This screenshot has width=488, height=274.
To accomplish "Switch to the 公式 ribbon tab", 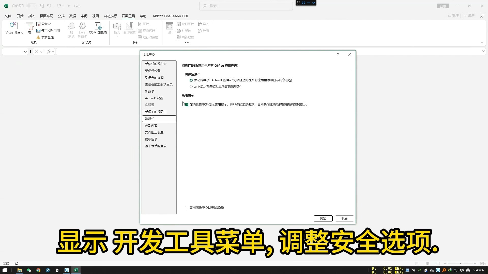I will coord(61,16).
